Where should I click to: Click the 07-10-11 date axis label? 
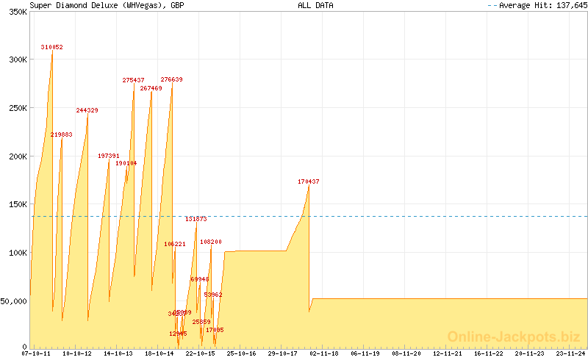coord(37,353)
